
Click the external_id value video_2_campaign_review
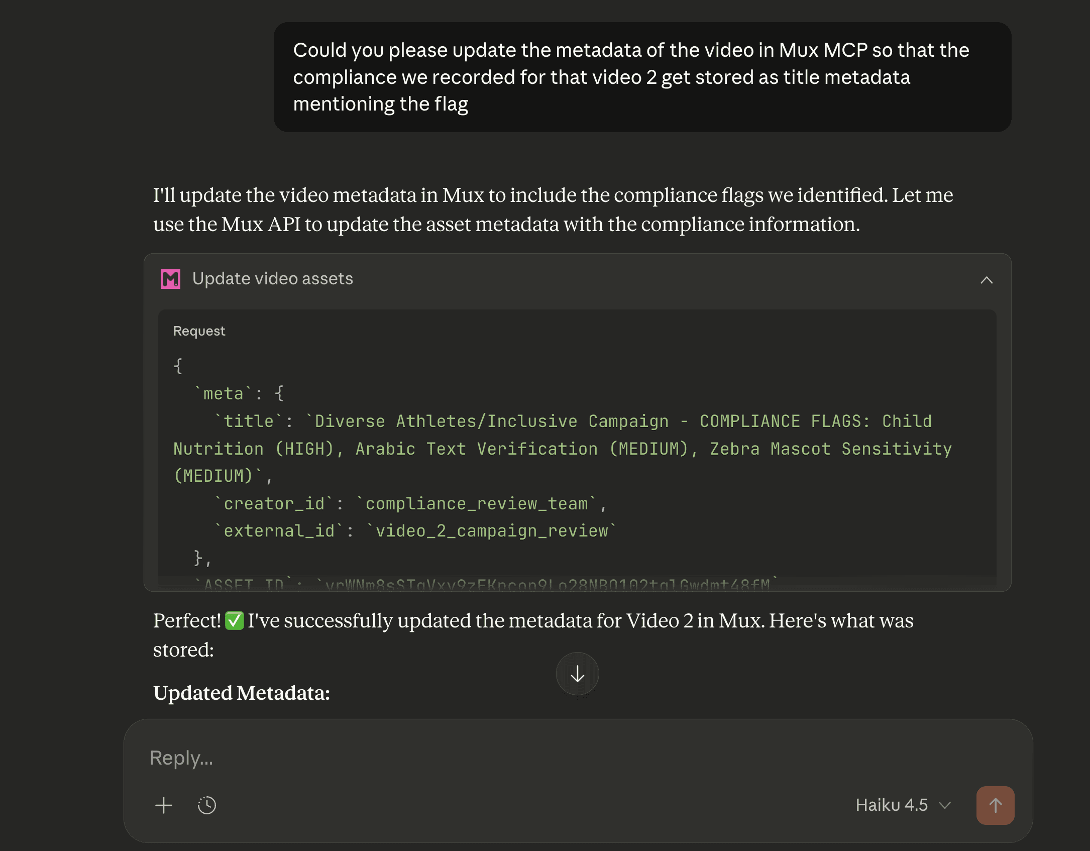(x=491, y=530)
